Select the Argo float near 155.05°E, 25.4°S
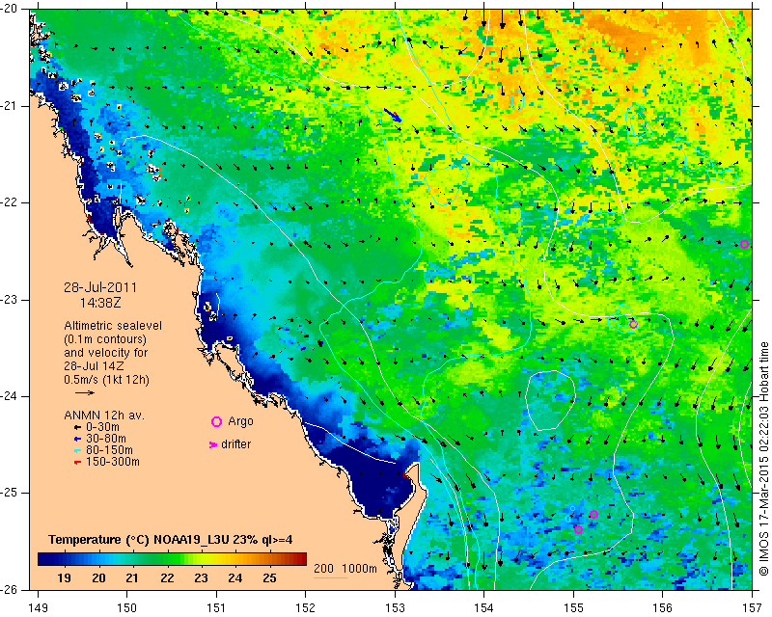The image size is (772, 617). pos(578,530)
